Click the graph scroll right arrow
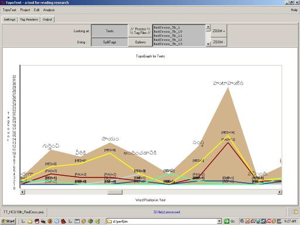This screenshot has height=225, width=300. pyautogui.click(x=279, y=192)
